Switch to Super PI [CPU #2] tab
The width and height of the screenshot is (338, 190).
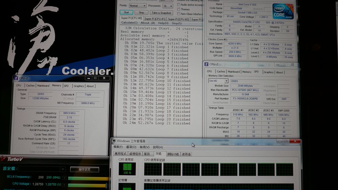click(x=178, y=19)
